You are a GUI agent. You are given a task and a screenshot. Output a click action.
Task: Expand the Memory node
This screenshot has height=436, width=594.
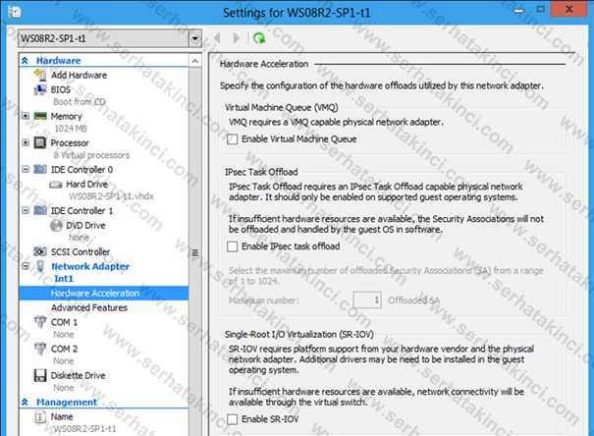(26, 116)
